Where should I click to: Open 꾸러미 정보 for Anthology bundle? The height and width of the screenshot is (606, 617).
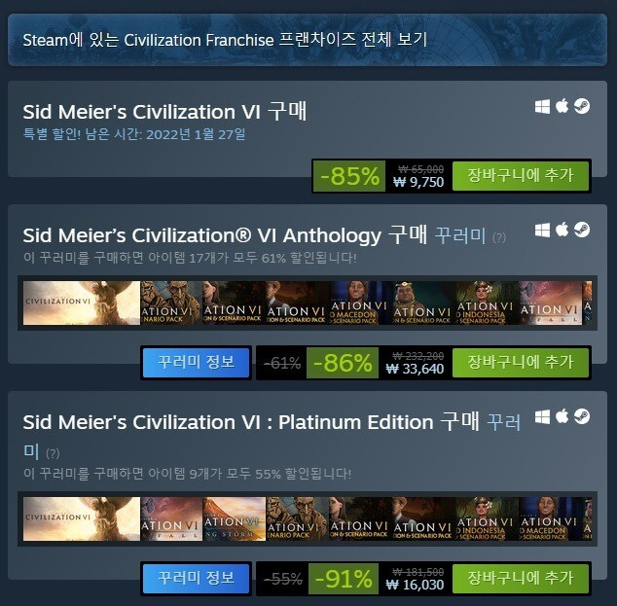pos(196,362)
